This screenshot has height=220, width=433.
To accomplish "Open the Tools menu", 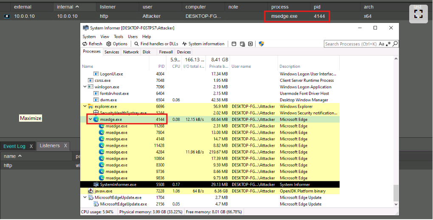I will [x=118, y=36].
